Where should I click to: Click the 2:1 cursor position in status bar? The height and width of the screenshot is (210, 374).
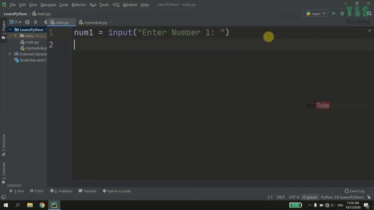click(x=270, y=197)
